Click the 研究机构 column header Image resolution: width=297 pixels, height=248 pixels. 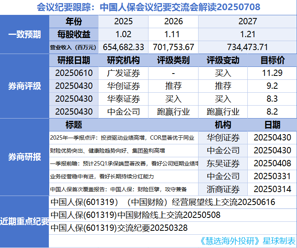[x=123, y=60]
